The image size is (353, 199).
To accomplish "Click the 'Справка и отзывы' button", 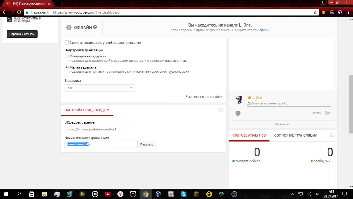I will click(22, 34).
